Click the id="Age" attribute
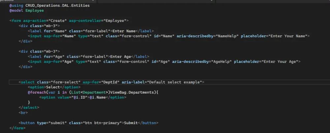The height and width of the screenshot is (133, 330). click(x=161, y=61)
